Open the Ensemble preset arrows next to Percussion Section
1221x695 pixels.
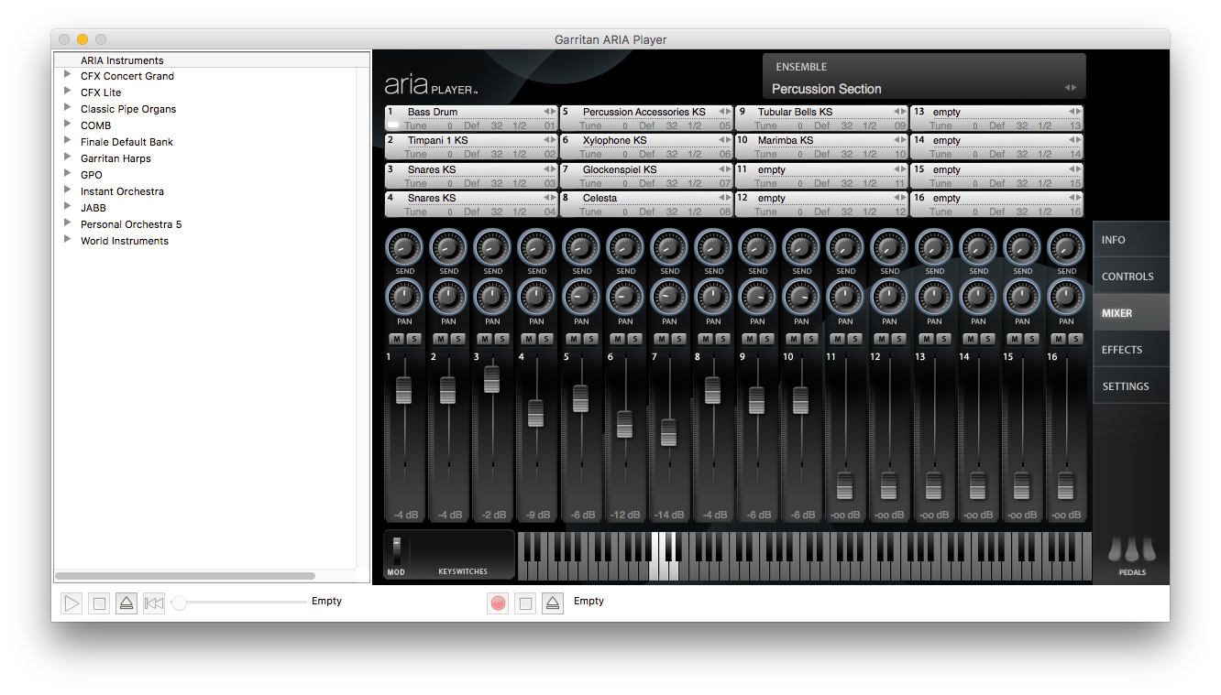[1070, 88]
